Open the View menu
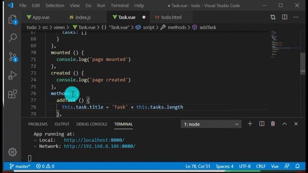Viewport: 308px width, 173px height. tap(75, 5)
